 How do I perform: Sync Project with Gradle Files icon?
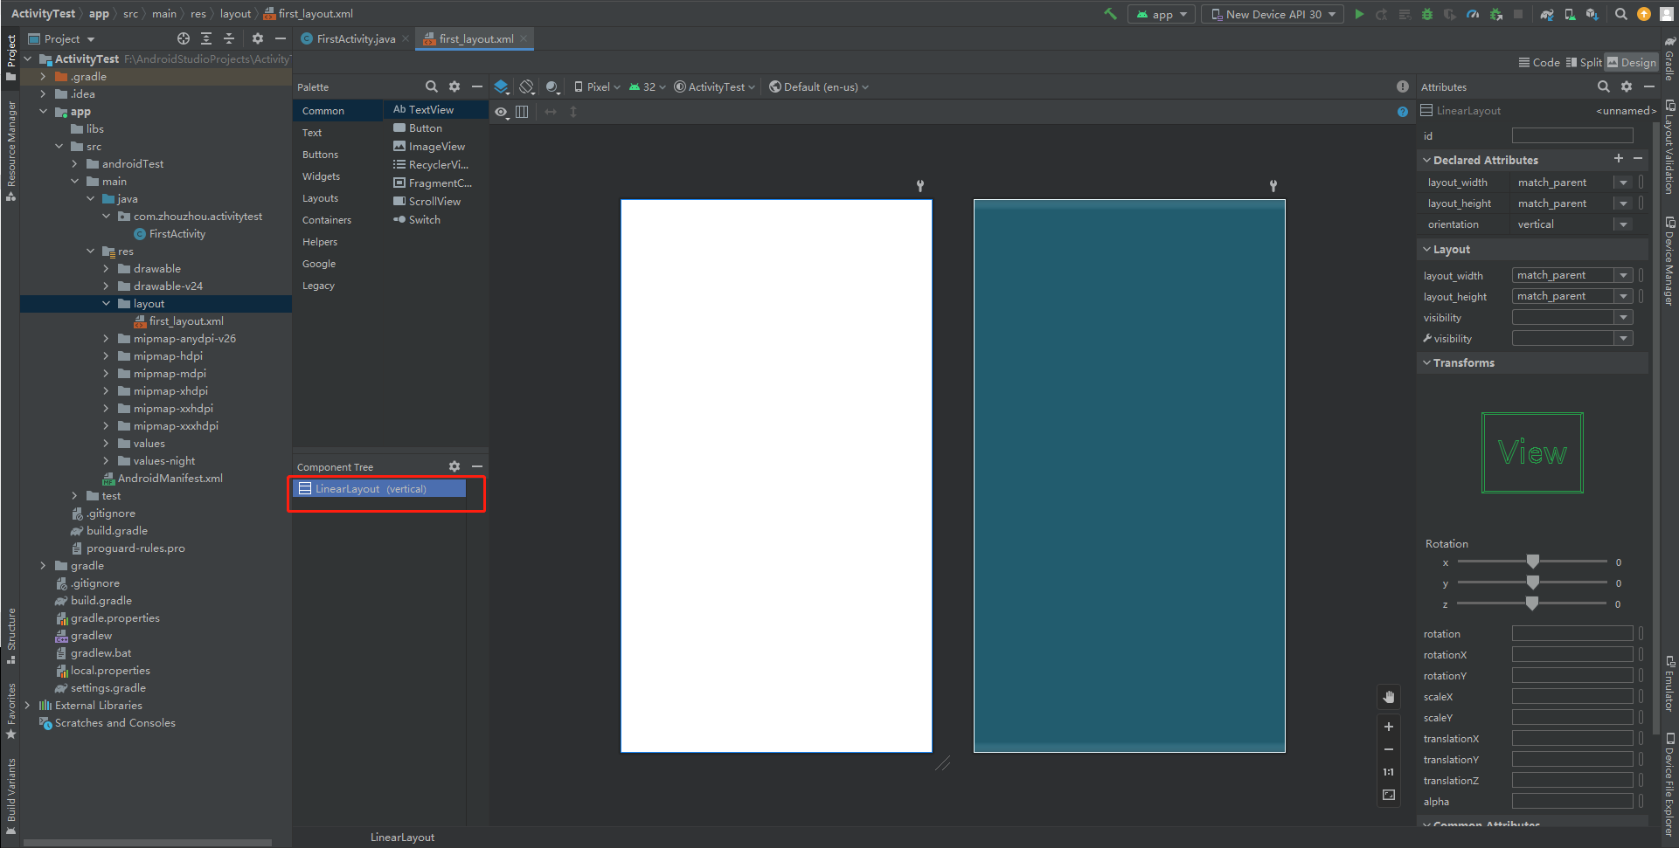click(1547, 14)
